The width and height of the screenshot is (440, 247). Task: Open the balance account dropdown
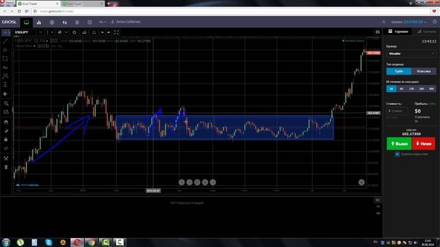(x=408, y=22)
